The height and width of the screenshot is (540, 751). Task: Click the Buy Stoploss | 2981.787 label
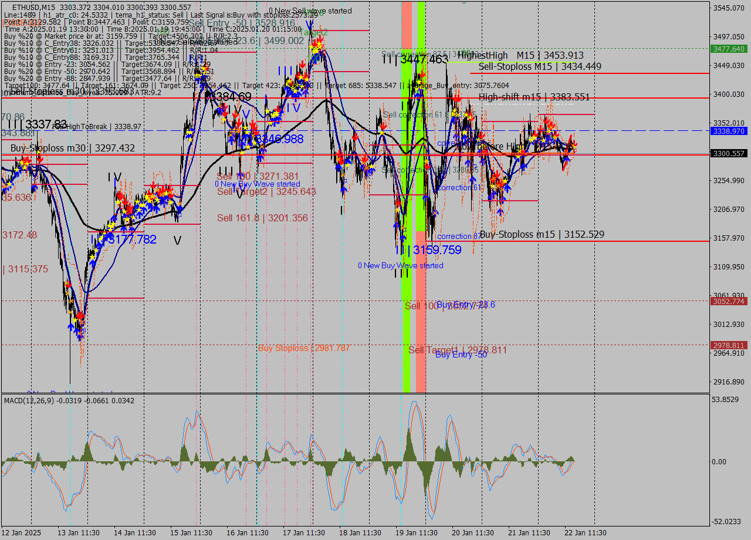point(304,348)
